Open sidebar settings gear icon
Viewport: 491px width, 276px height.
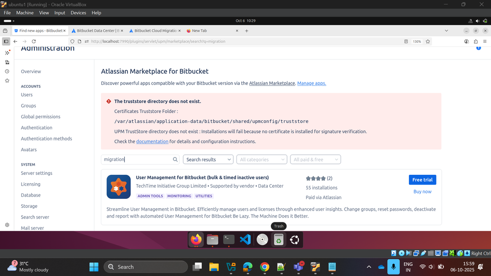pos(7,225)
